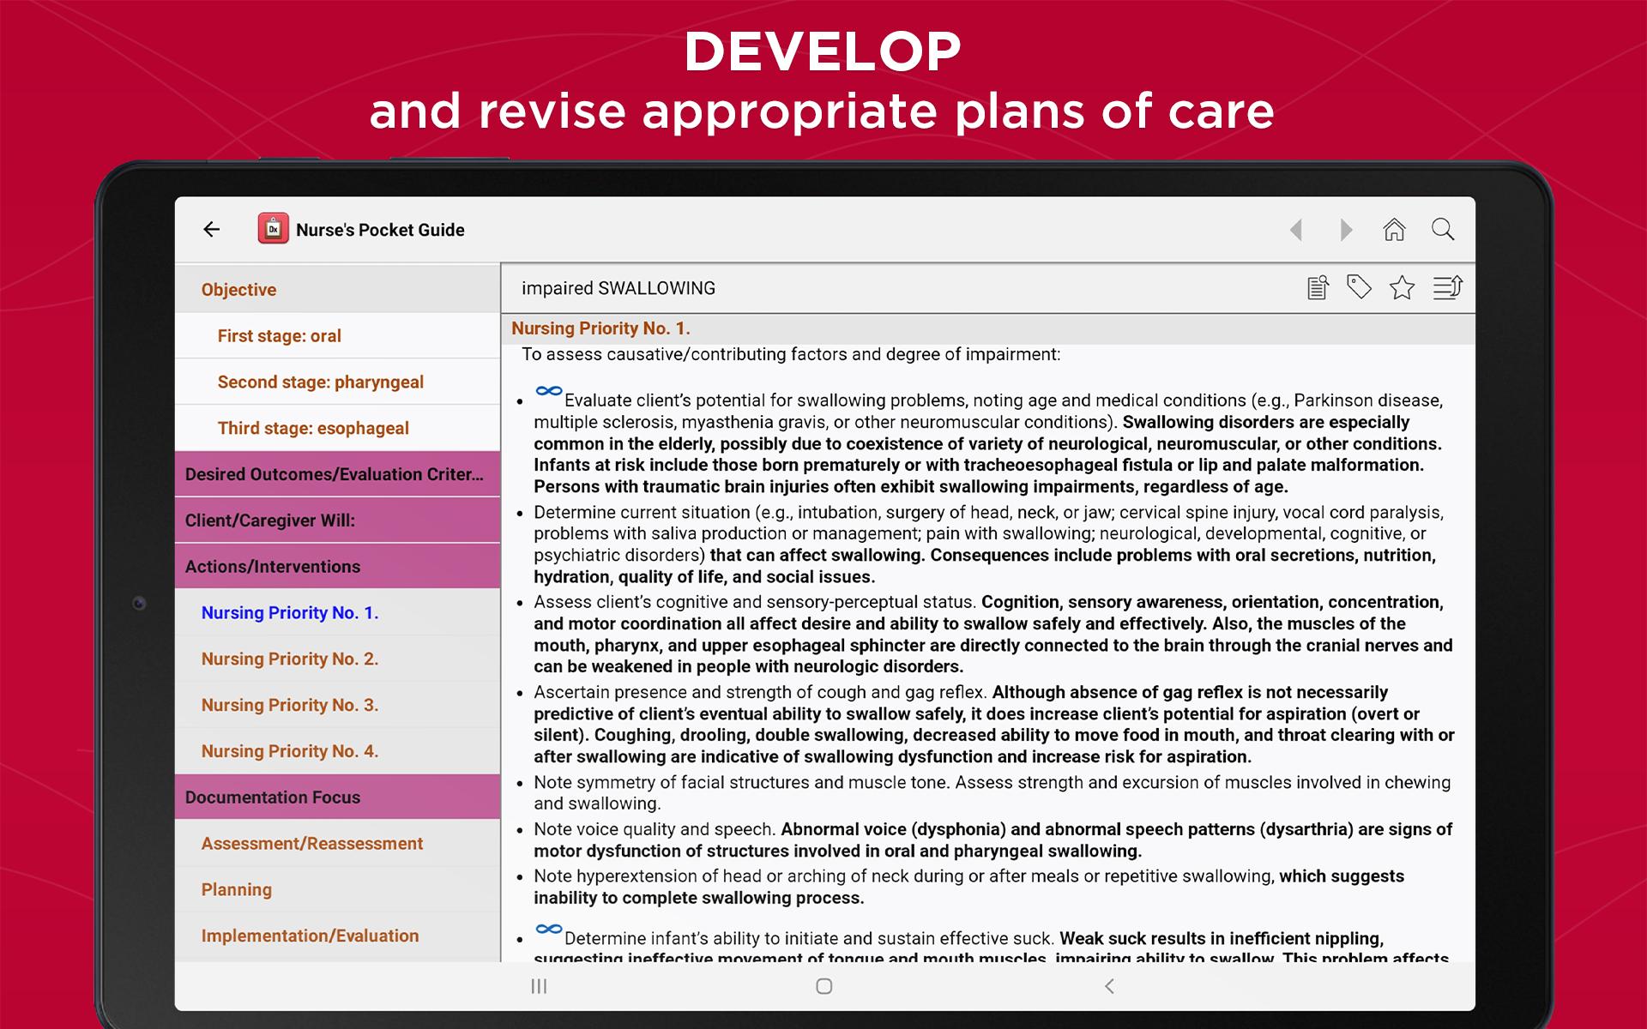Tap the first infinity lifespan icon
The height and width of the screenshot is (1029, 1647).
coord(548,391)
